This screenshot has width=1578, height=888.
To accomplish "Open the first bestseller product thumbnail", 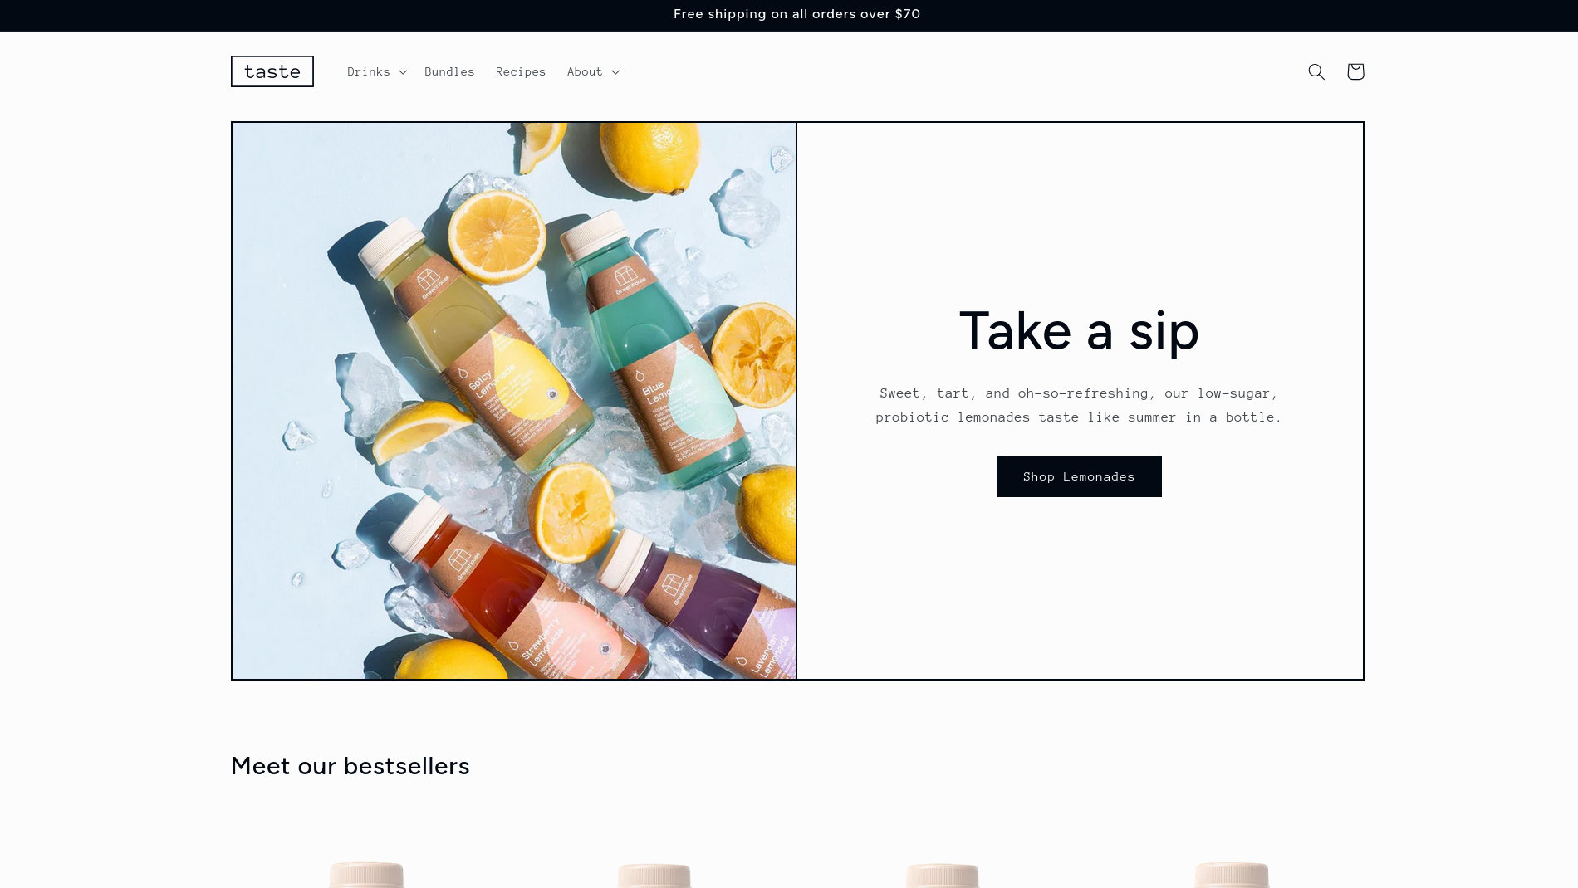I will coord(366,875).
